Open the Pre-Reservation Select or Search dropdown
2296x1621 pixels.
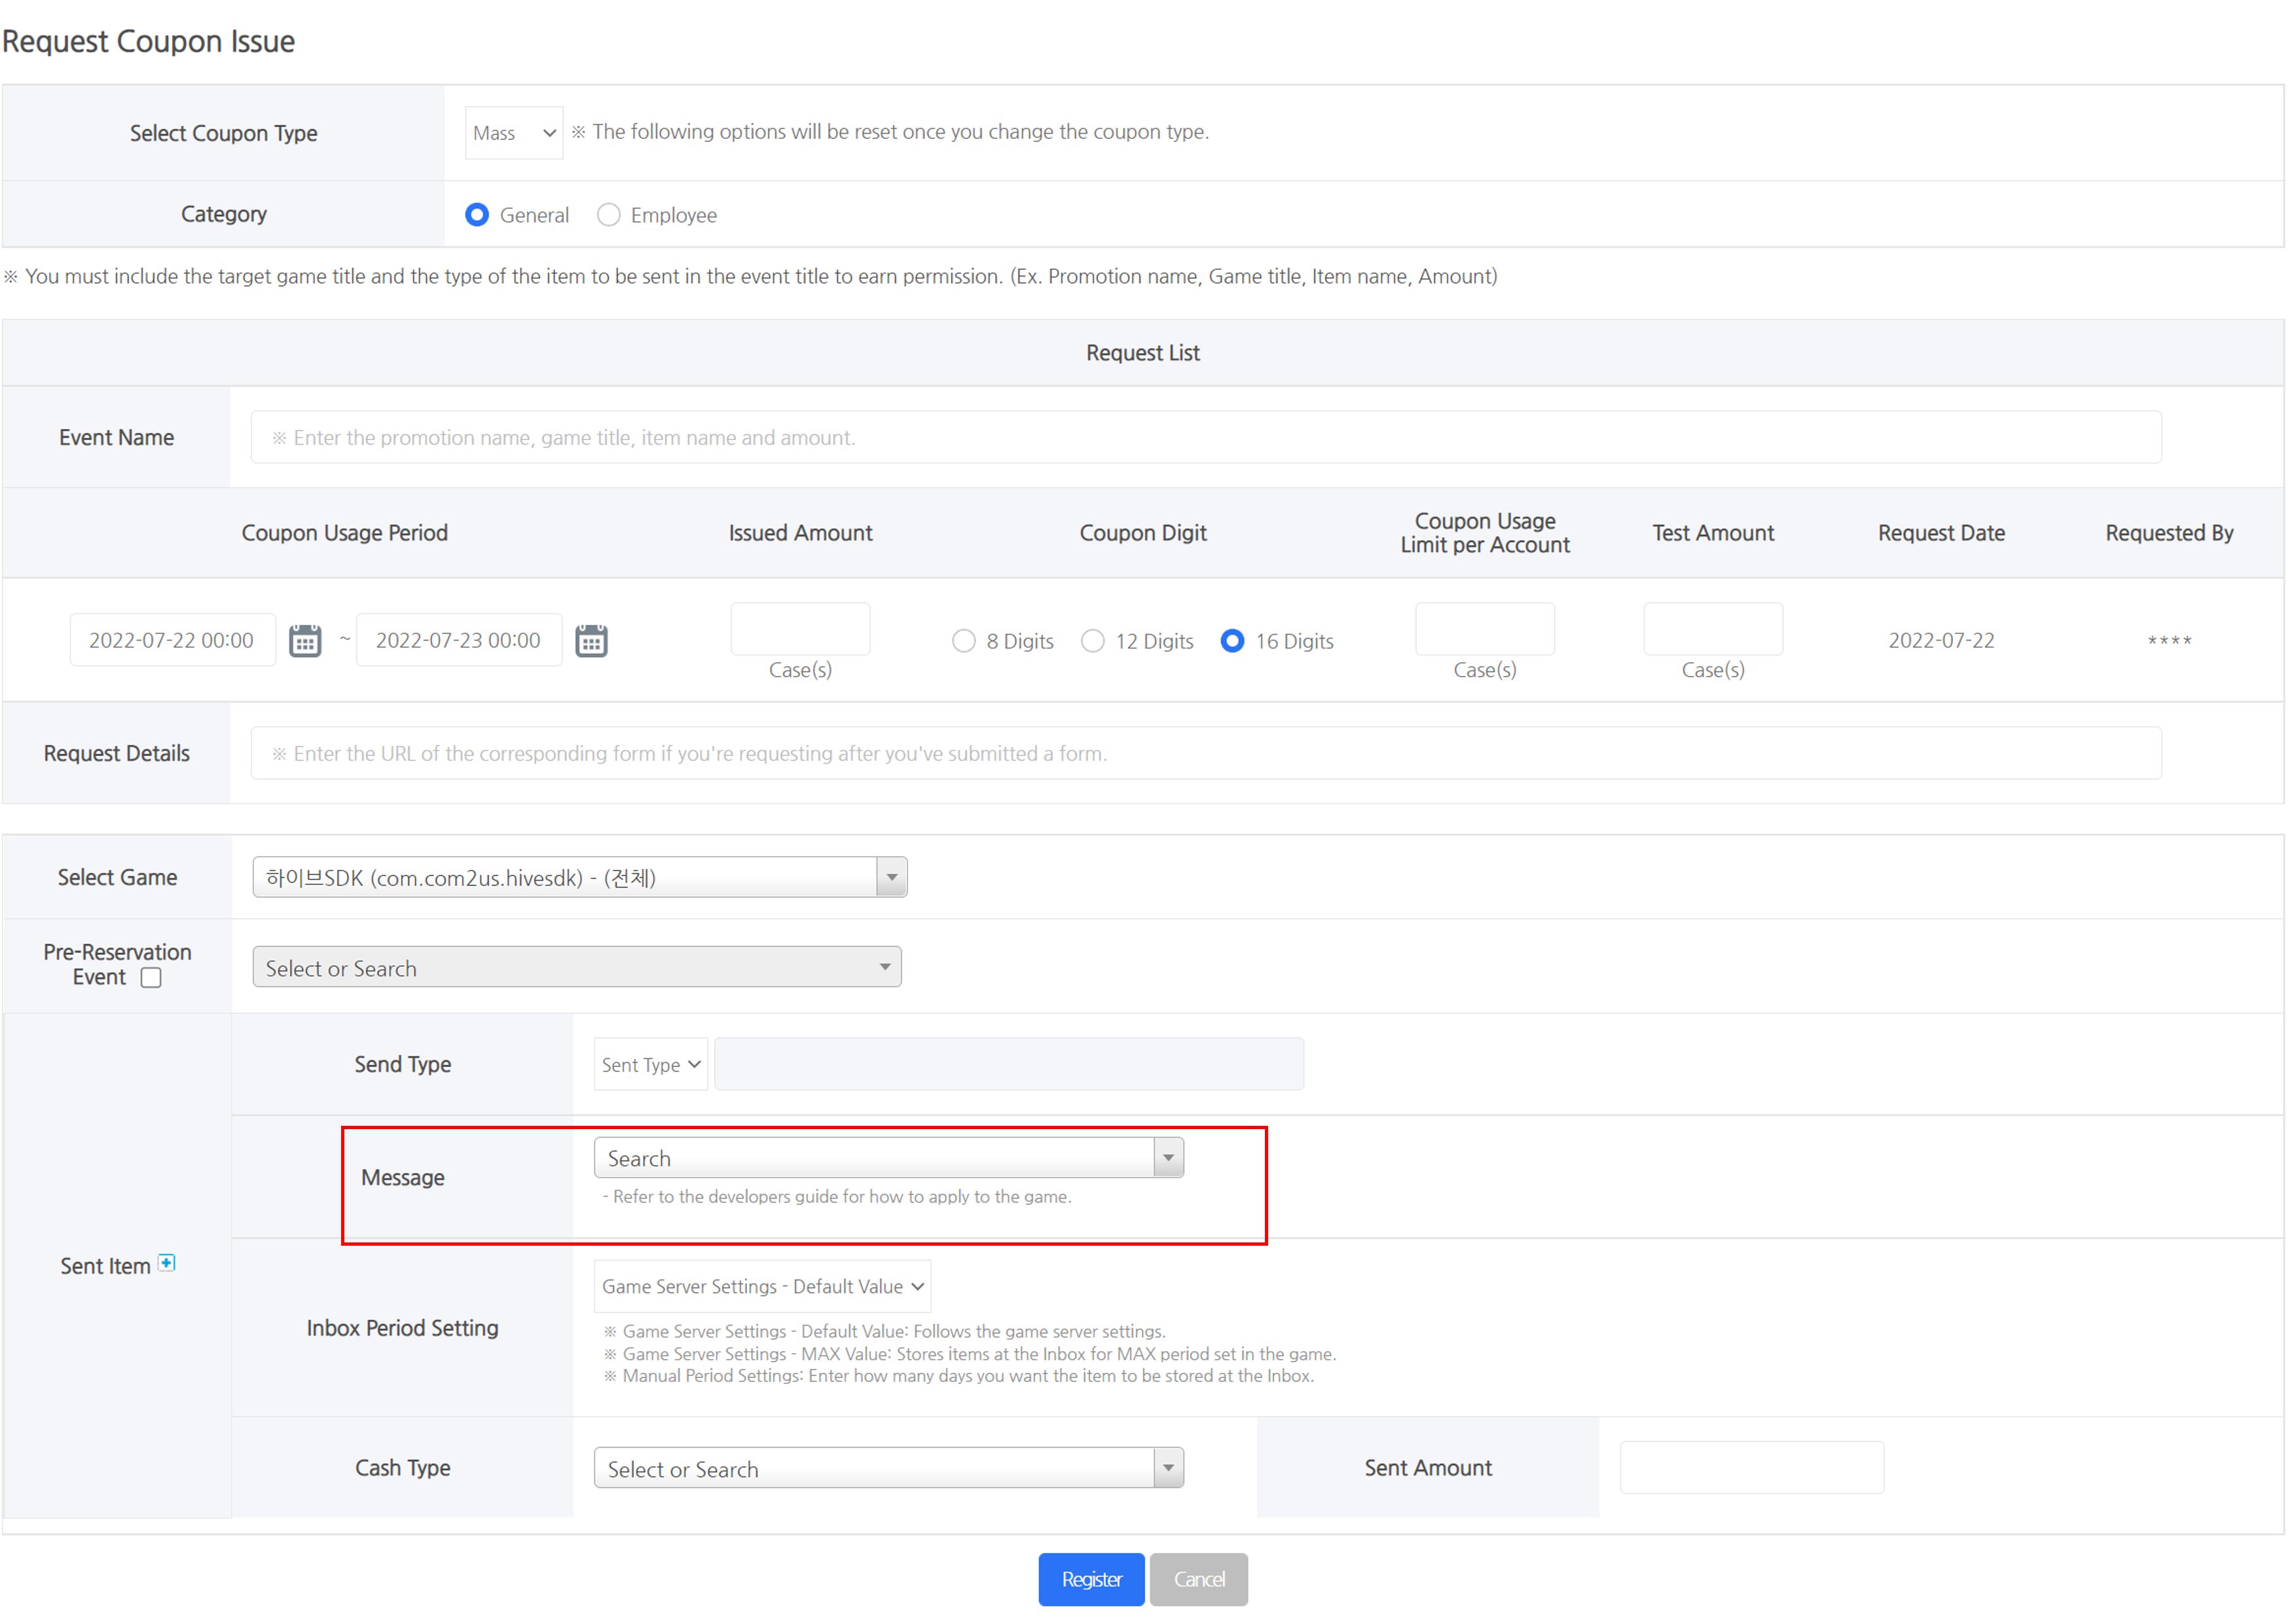[x=577, y=967]
